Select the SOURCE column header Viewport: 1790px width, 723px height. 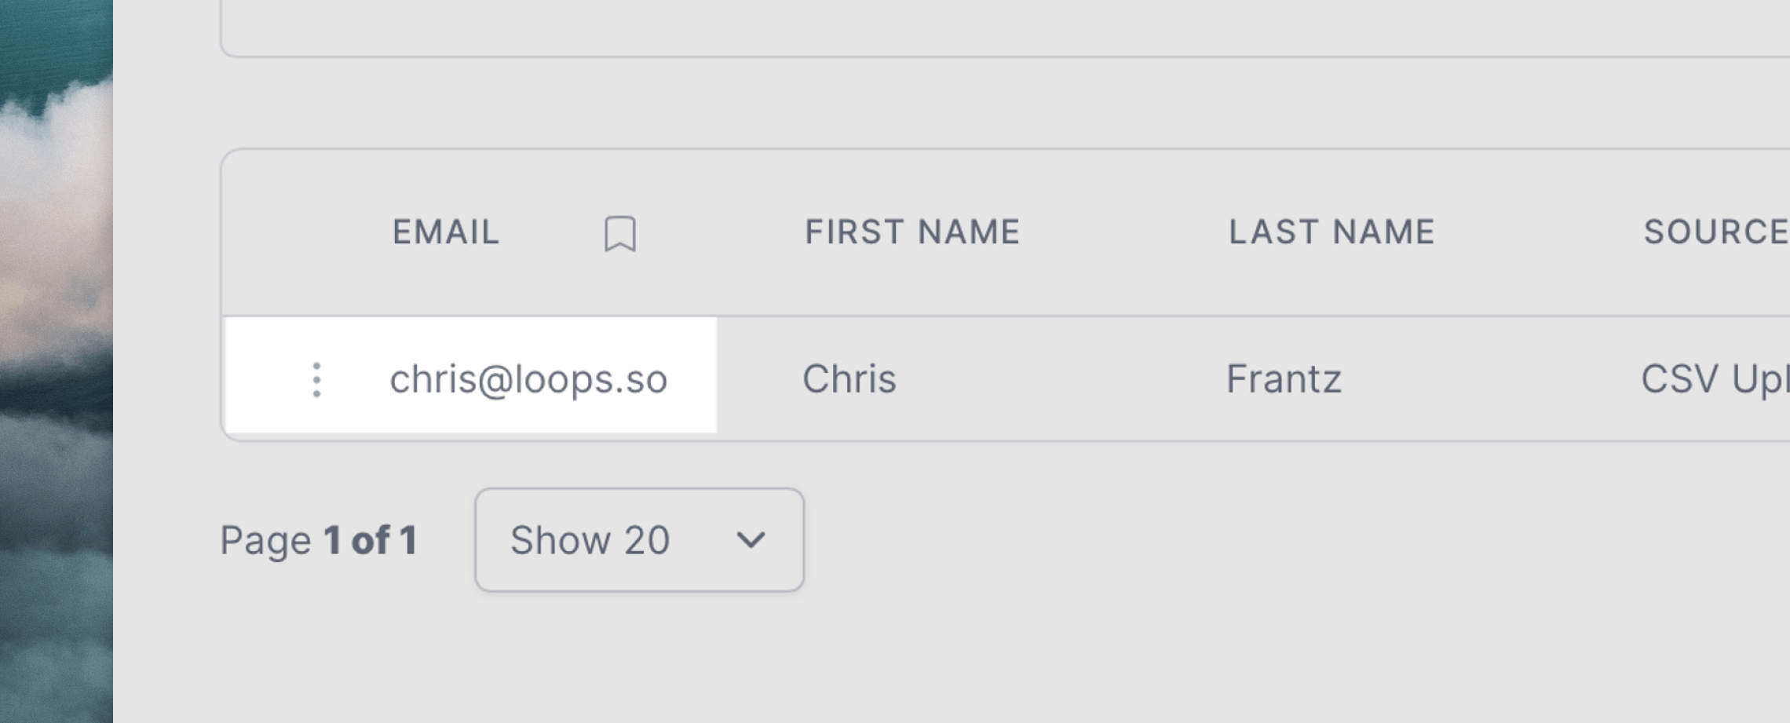1716,232
